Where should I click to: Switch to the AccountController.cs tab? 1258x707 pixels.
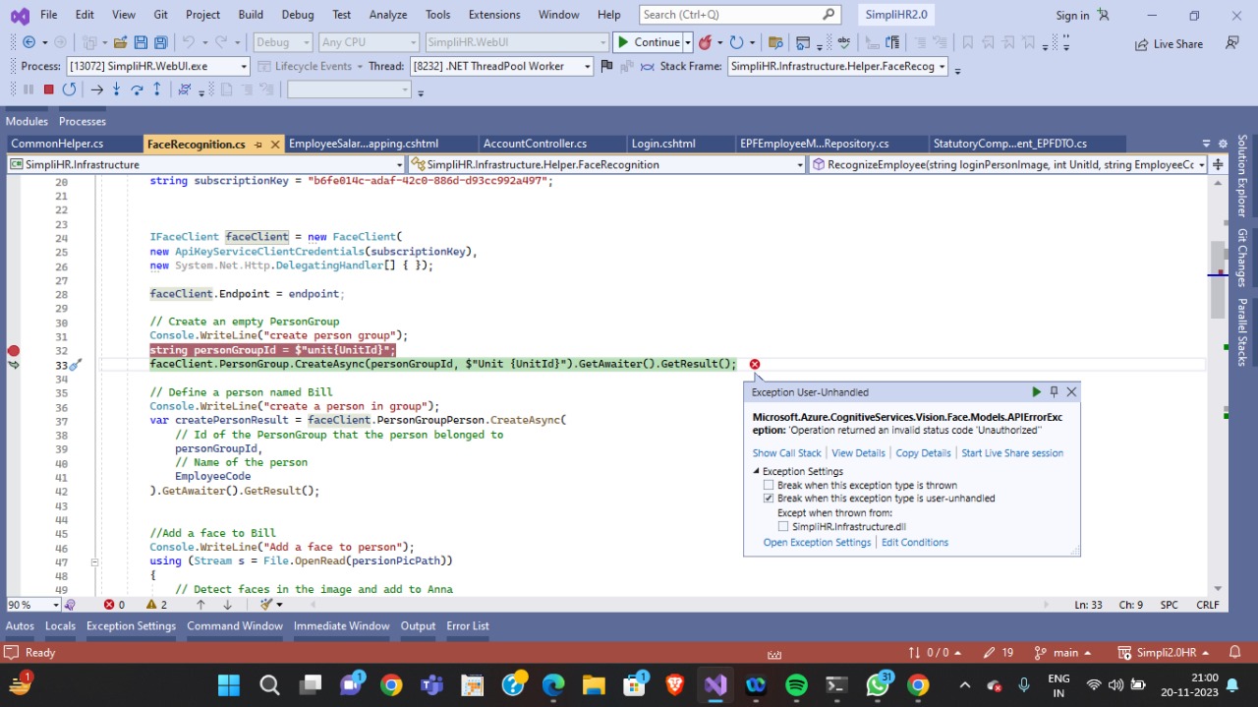535,144
